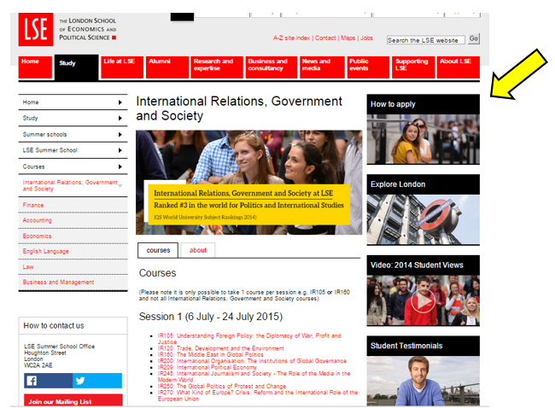Open the Student Testimonials panel image

[x=423, y=381]
